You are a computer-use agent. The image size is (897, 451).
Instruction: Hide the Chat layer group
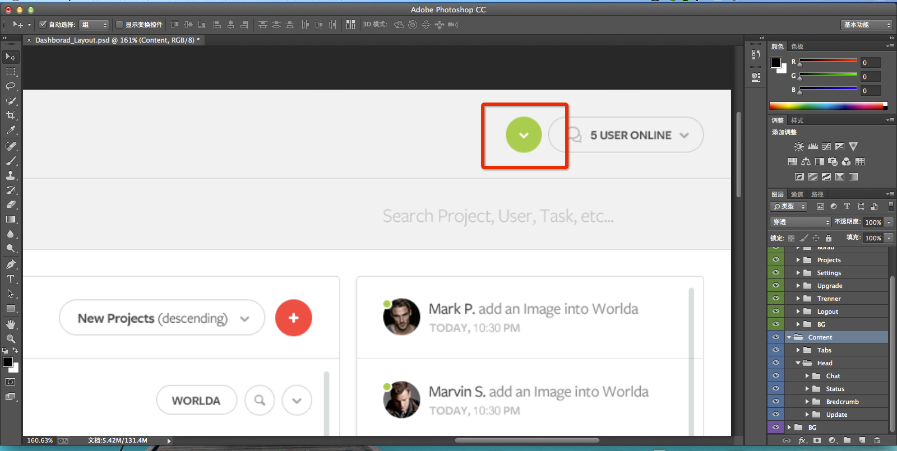[776, 375]
